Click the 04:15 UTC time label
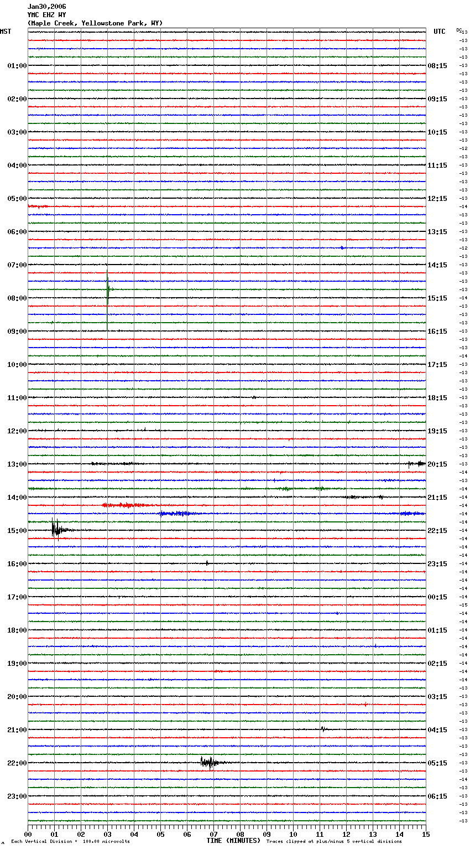Image resolution: width=470 pixels, height=849 pixels. (437, 730)
